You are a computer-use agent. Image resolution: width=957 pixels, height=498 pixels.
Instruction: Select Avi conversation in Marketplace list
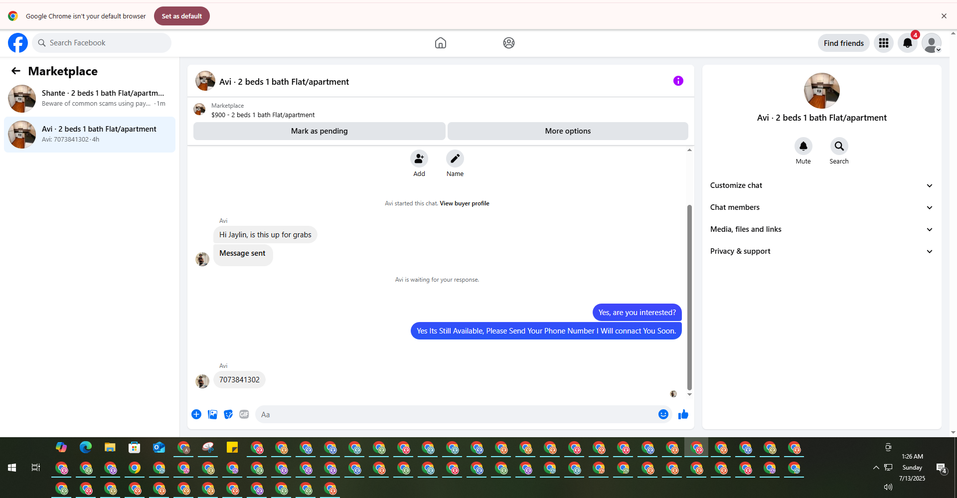tap(90, 134)
